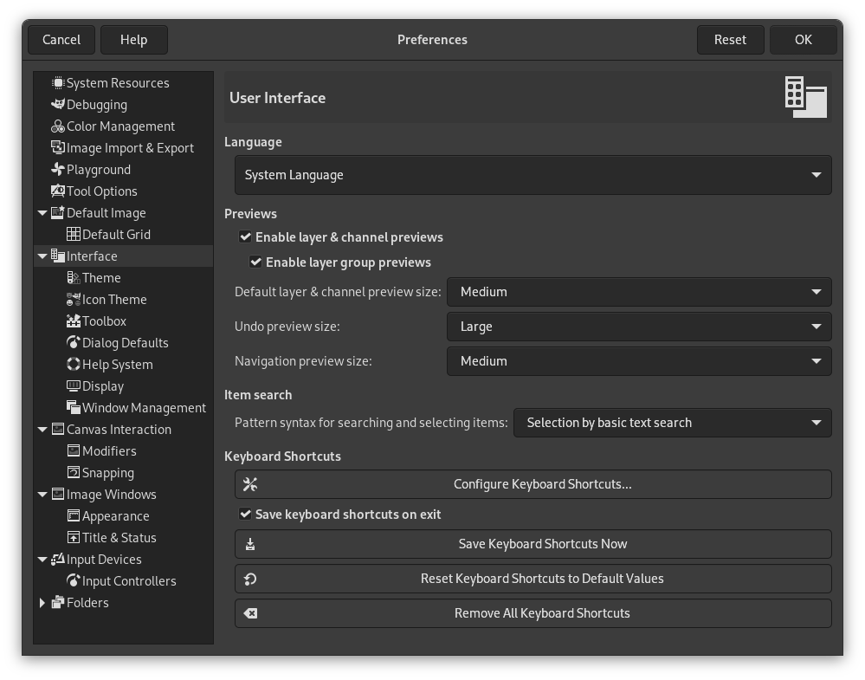This screenshot has width=865, height=680.
Task: Open the pattern syntax selection dropdown
Action: (x=673, y=422)
